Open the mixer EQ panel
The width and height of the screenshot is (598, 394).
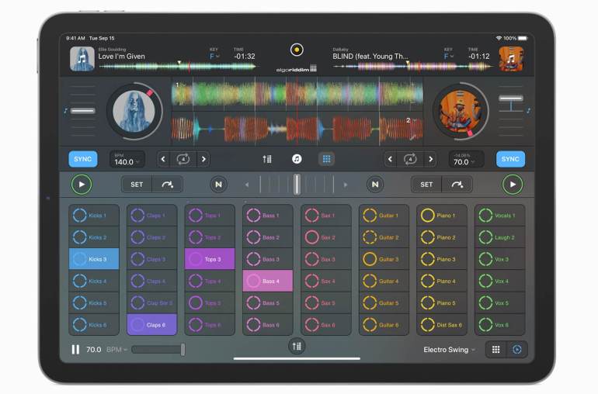point(267,159)
